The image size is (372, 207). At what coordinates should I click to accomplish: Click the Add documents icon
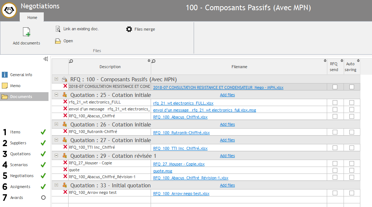click(26, 32)
